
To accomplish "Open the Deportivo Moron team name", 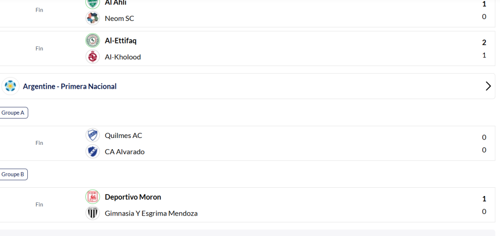I will point(133,197).
